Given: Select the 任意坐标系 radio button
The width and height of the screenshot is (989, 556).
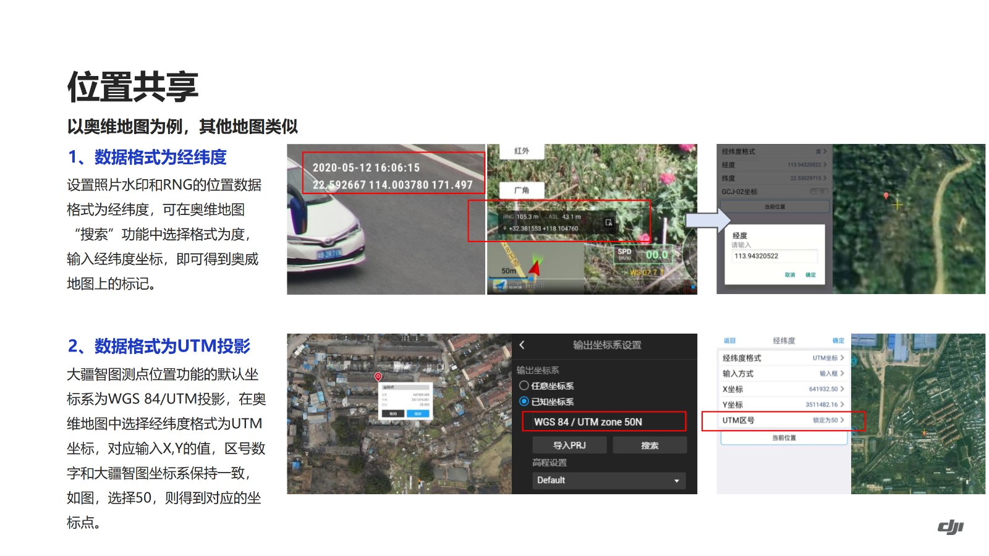Looking at the screenshot, I should point(524,385).
